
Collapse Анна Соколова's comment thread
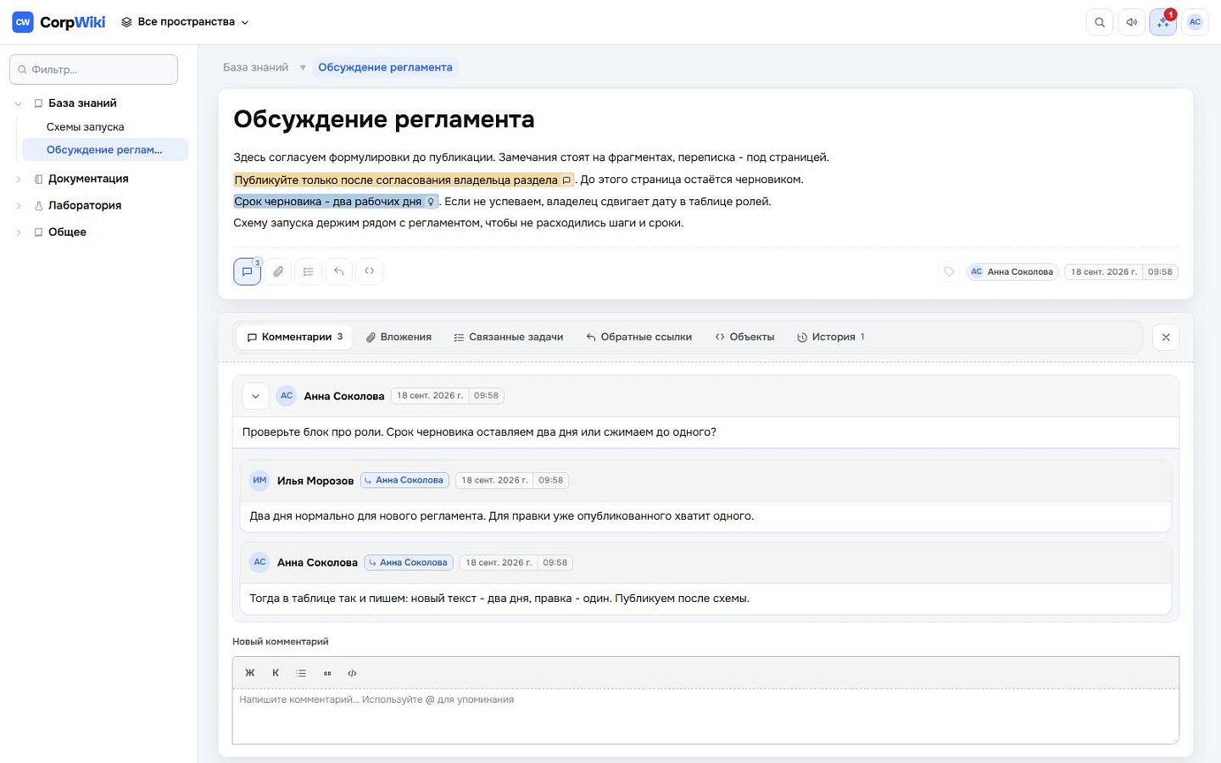(x=255, y=396)
